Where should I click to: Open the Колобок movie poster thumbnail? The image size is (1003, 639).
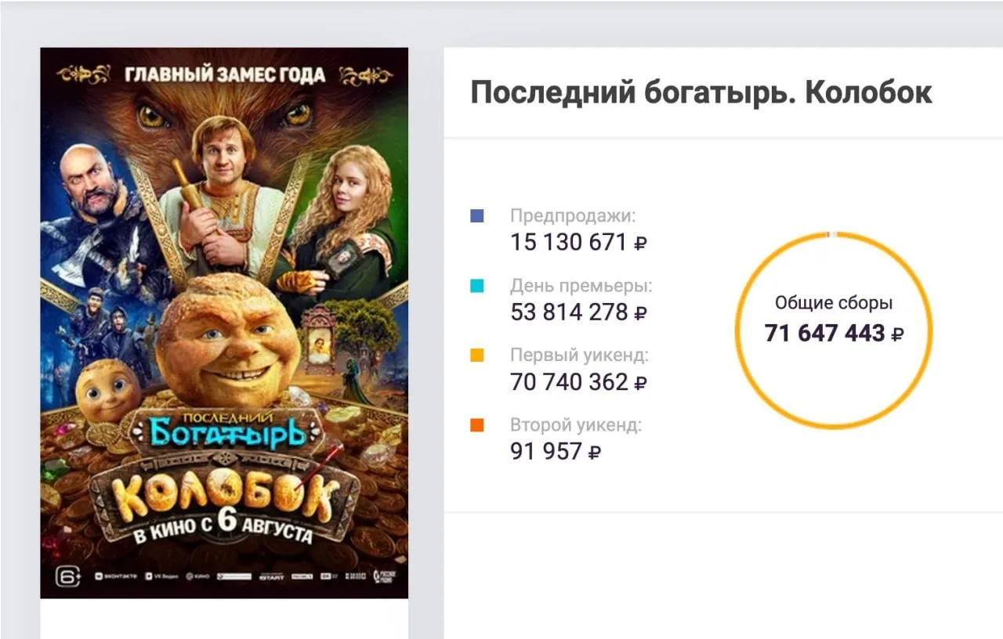coord(224,323)
